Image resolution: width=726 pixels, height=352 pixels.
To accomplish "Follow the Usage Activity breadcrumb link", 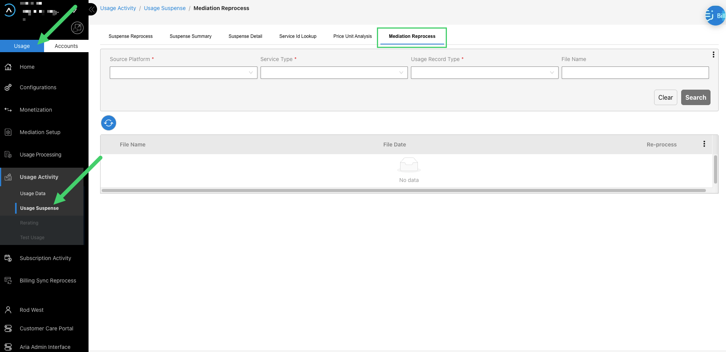I will pos(118,8).
